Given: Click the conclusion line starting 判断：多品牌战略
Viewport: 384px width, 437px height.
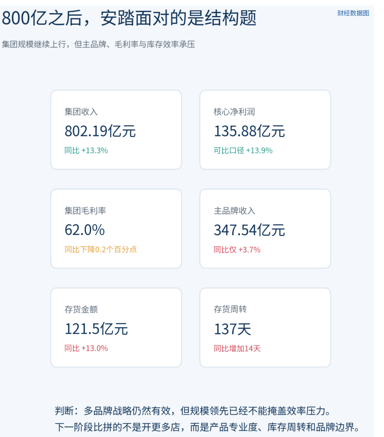Looking at the screenshot, I should tap(194, 411).
